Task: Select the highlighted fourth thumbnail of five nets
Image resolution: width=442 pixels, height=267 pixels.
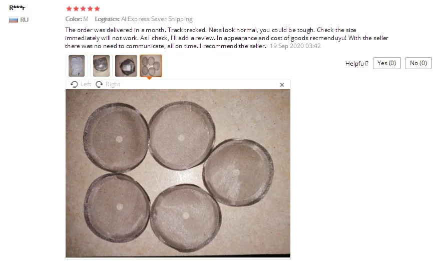Action: click(x=151, y=66)
